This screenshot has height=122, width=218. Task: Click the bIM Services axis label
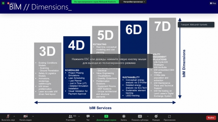pyautogui.click(x=100, y=108)
